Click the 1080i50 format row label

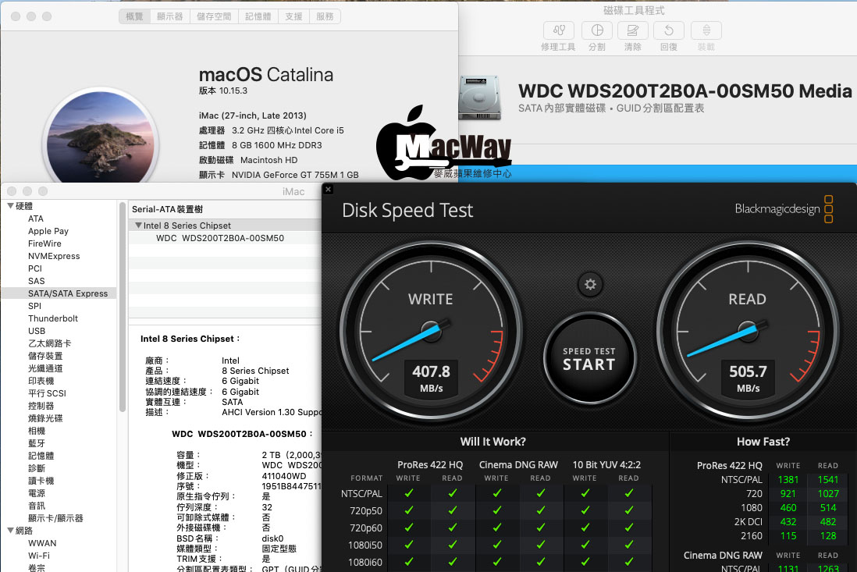365,545
